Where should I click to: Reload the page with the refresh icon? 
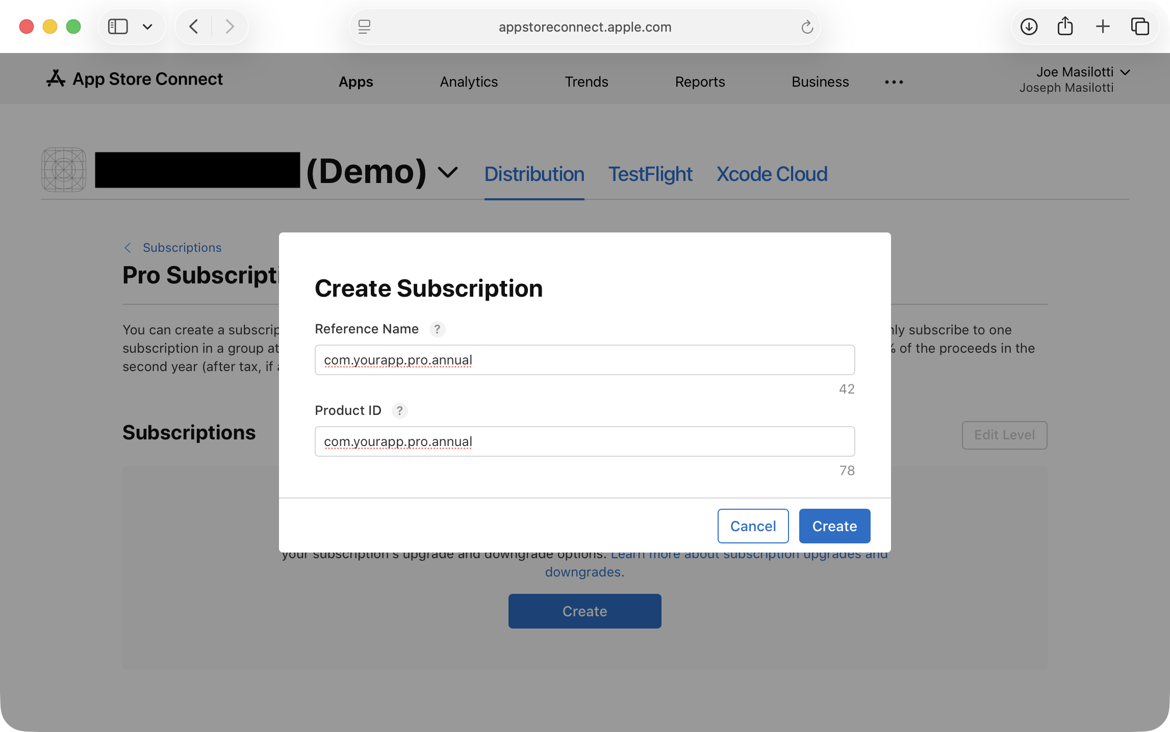tap(806, 27)
